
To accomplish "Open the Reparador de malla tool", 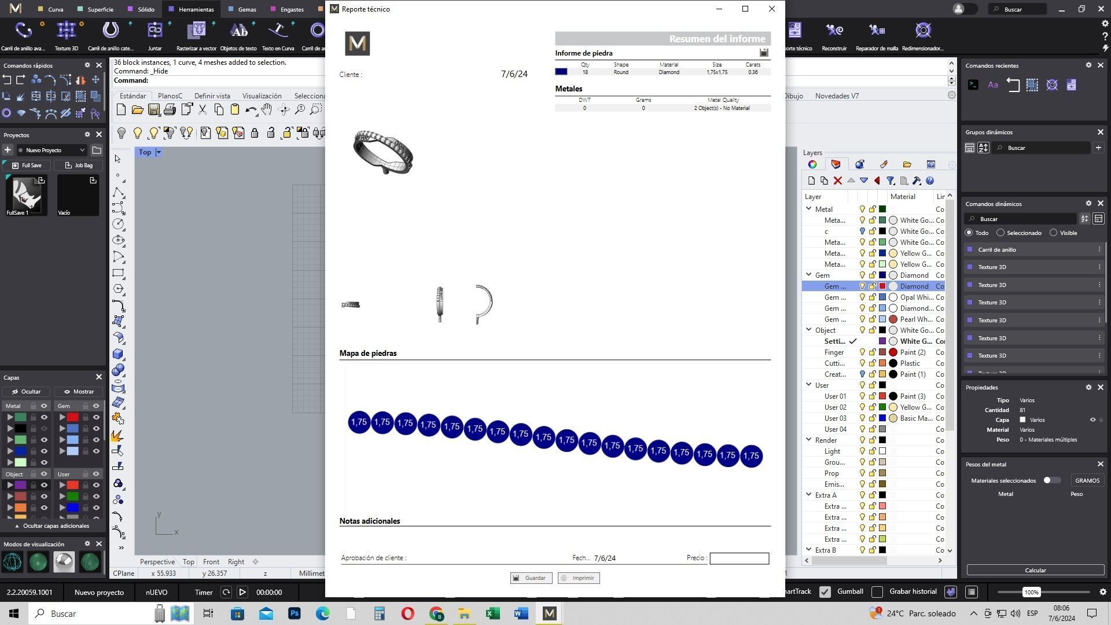I will 877,31.
